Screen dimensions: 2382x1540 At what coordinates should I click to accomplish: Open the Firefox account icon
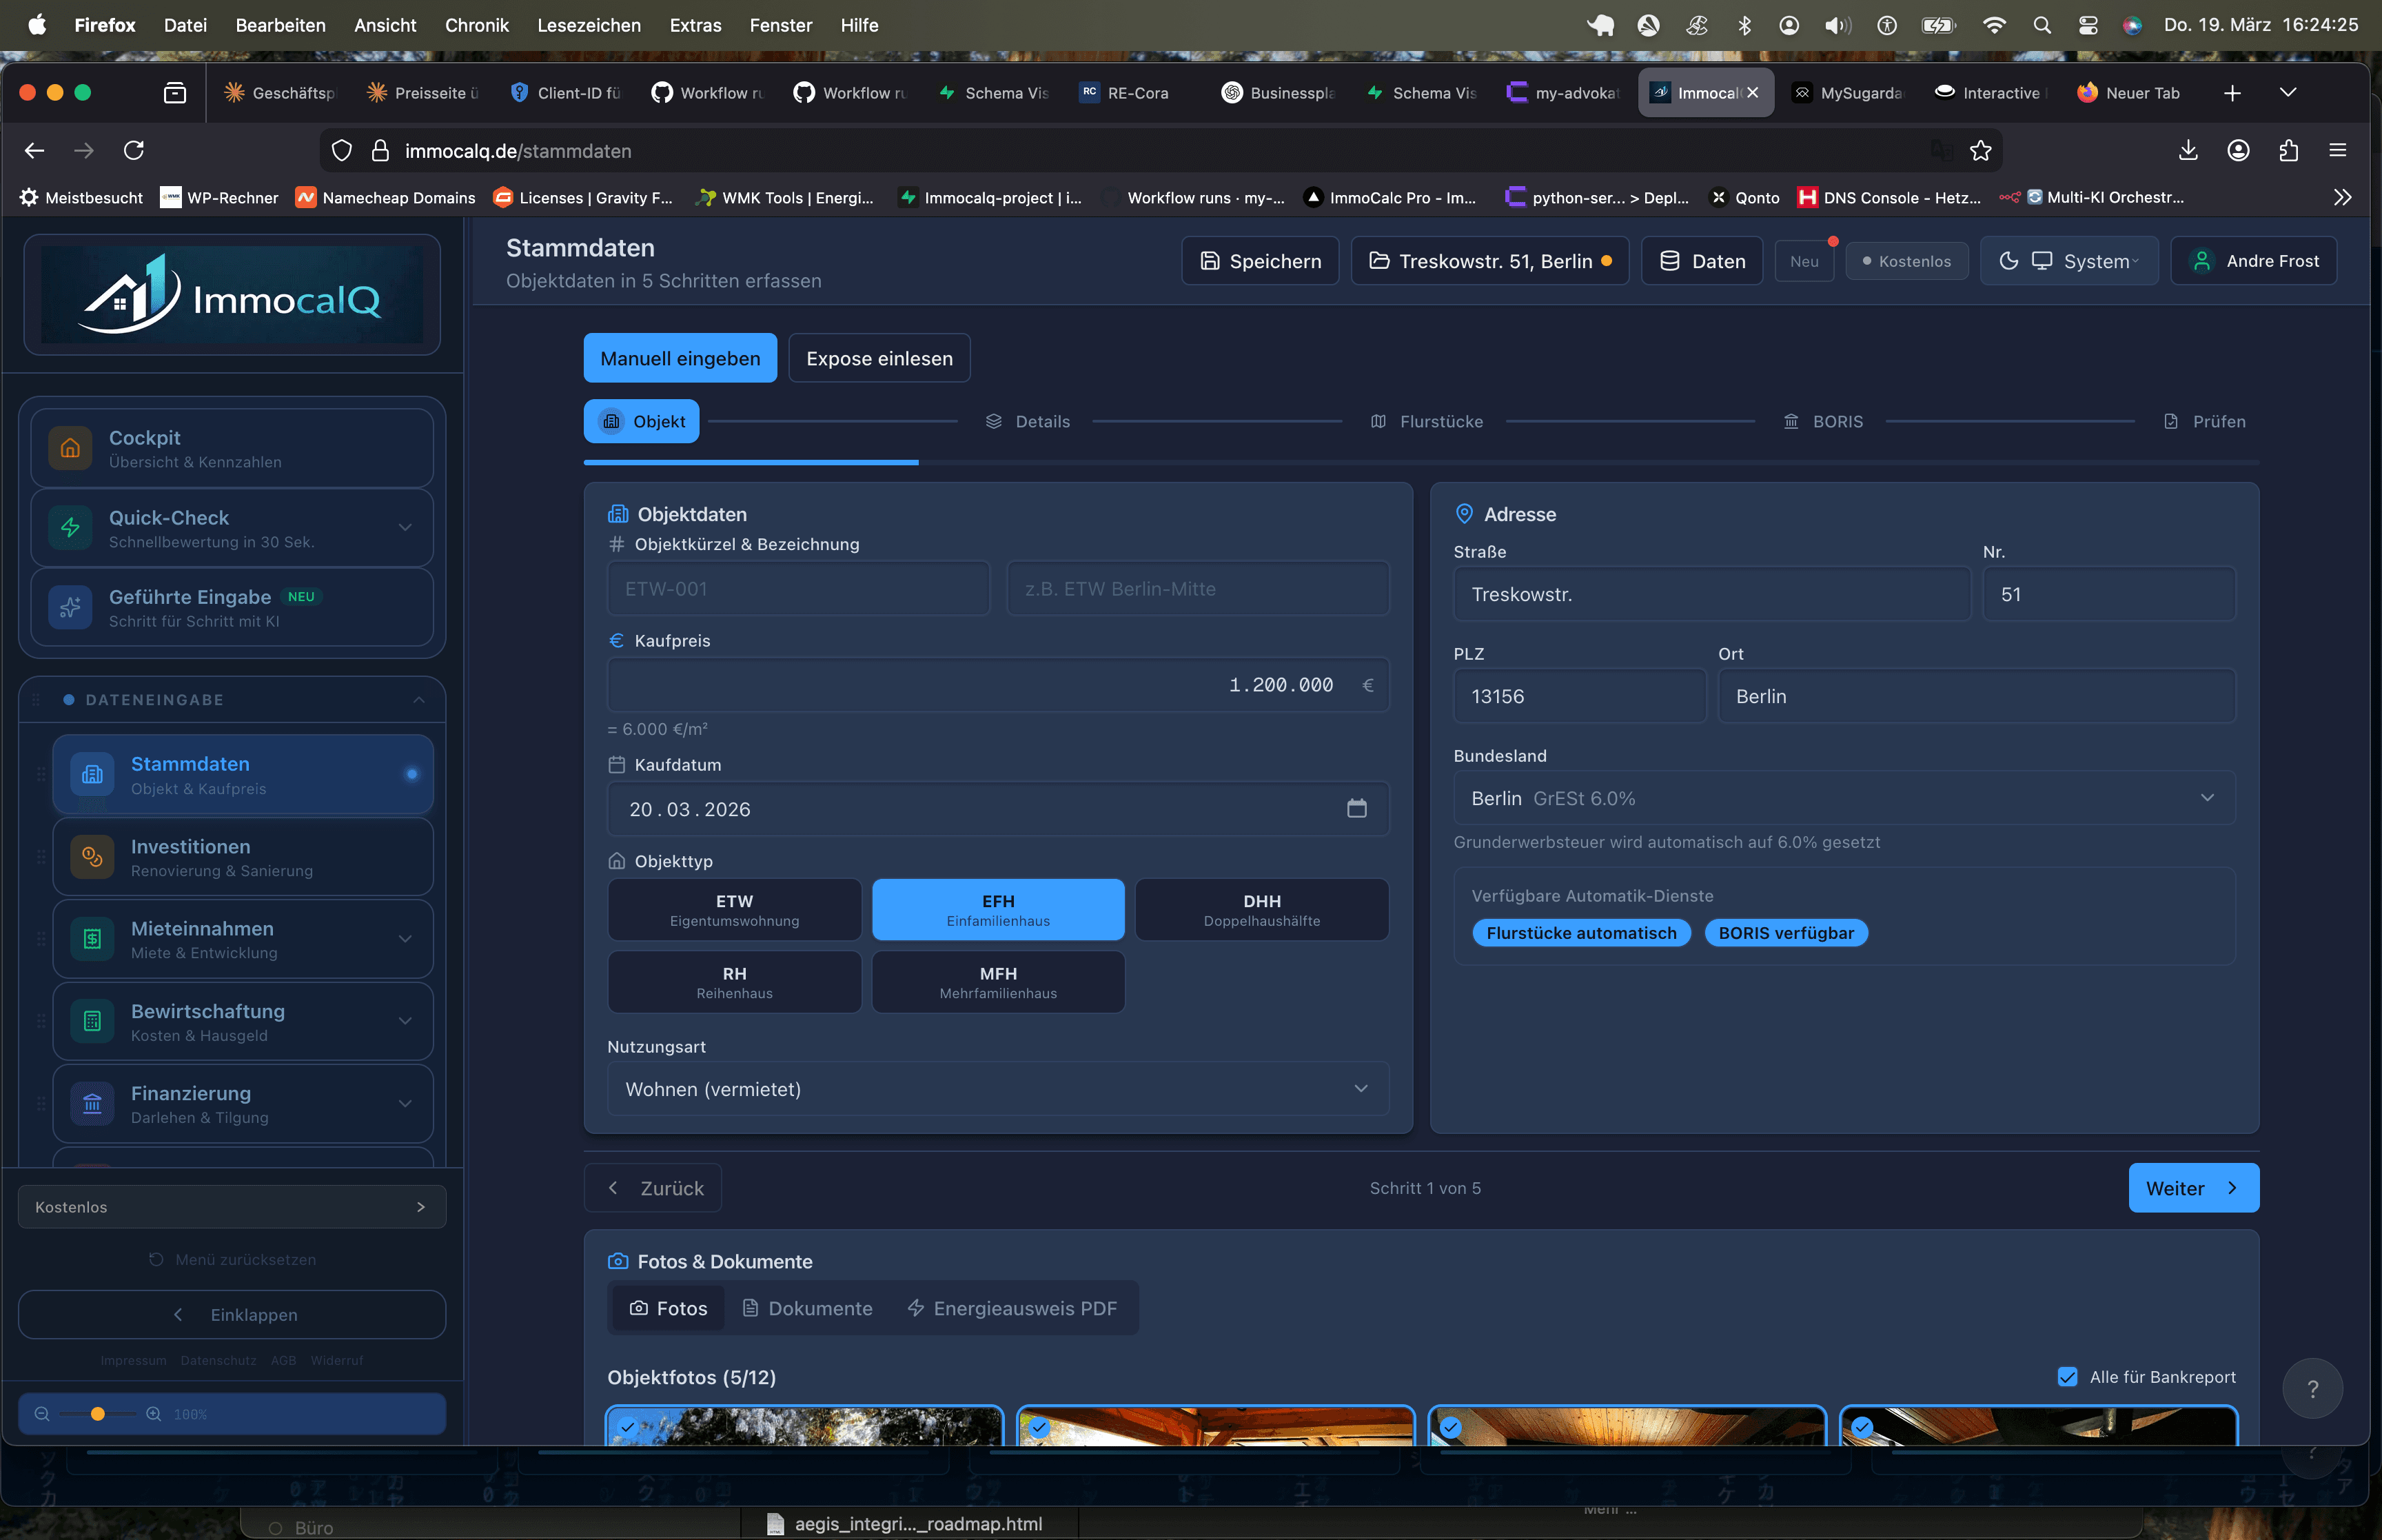(2238, 150)
